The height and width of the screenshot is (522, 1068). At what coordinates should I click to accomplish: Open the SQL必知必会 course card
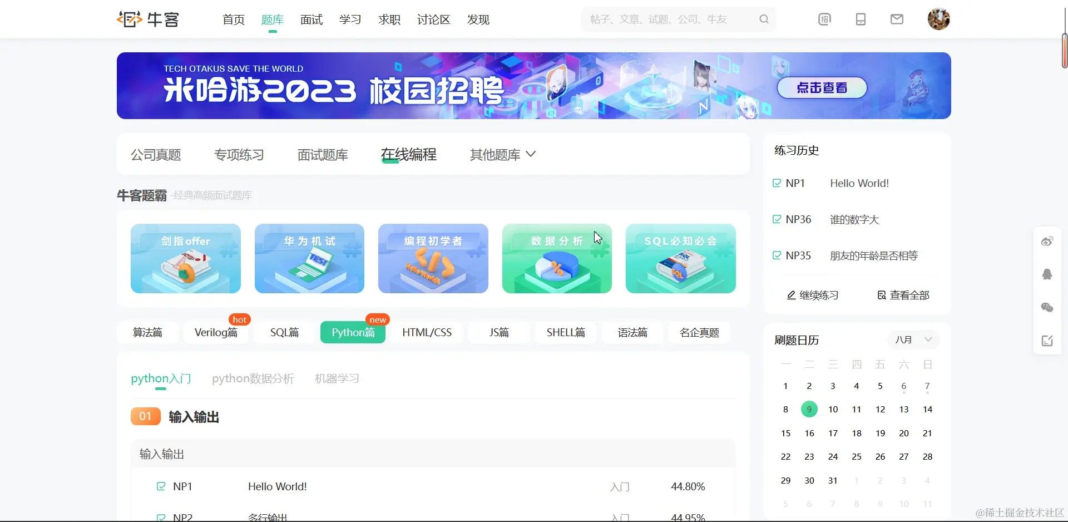pos(680,259)
